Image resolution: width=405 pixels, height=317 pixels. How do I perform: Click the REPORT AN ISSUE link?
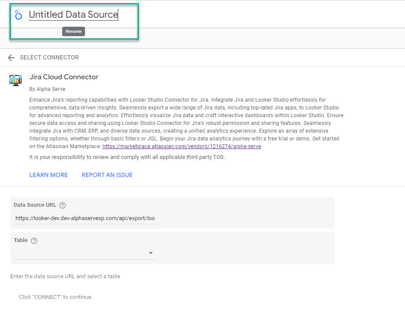107,175
